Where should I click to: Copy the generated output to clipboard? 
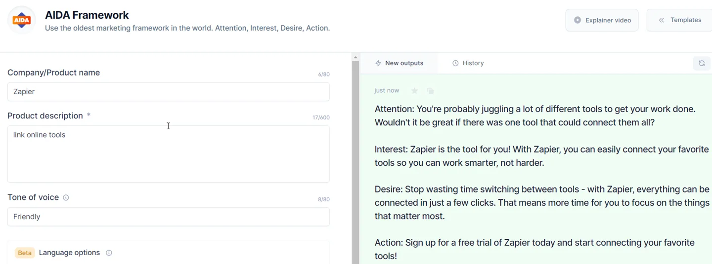click(x=430, y=91)
